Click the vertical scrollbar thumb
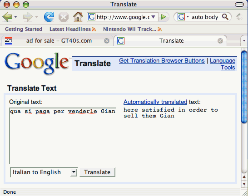This screenshot has height=196, width=248. pyautogui.click(x=244, y=87)
